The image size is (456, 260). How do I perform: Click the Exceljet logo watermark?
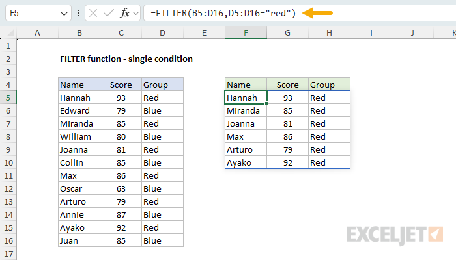pyautogui.click(x=395, y=235)
